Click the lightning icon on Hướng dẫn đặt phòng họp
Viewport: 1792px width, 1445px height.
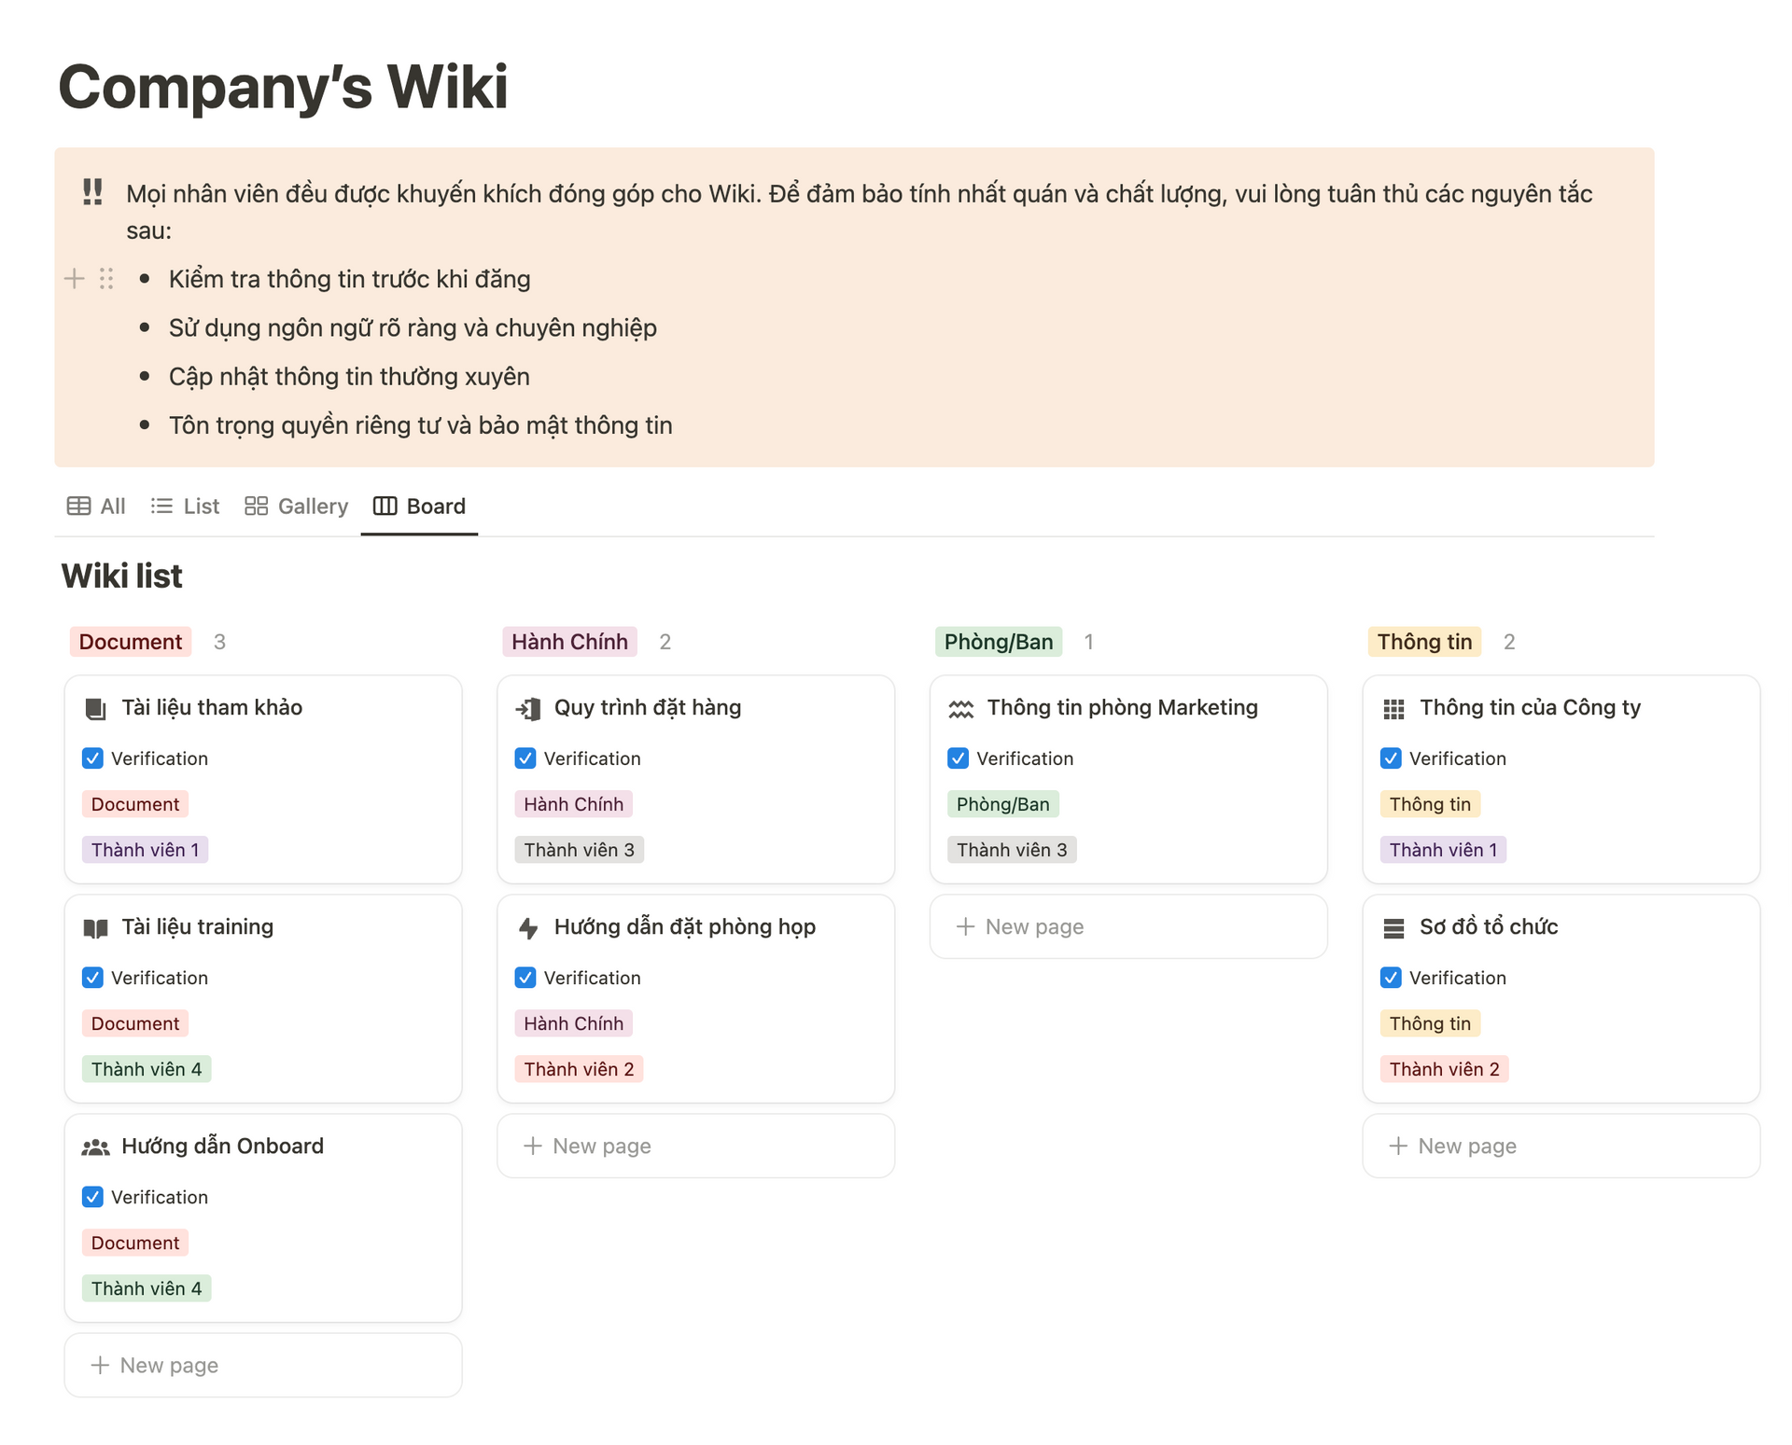pyautogui.click(x=529, y=926)
